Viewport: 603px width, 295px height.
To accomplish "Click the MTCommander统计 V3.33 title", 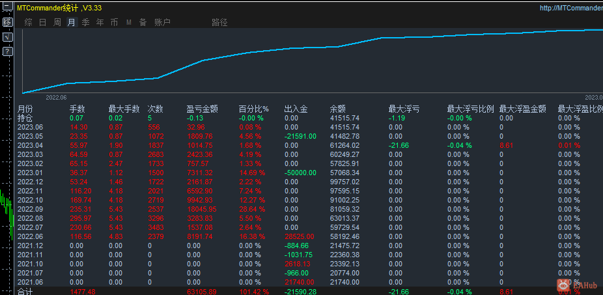I will pyautogui.click(x=59, y=8).
